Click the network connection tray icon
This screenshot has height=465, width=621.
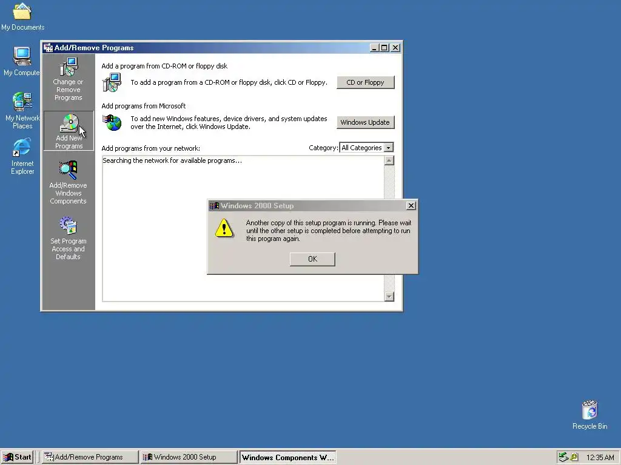[x=563, y=457]
